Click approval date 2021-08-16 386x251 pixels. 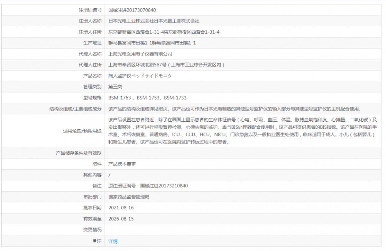coord(121,208)
